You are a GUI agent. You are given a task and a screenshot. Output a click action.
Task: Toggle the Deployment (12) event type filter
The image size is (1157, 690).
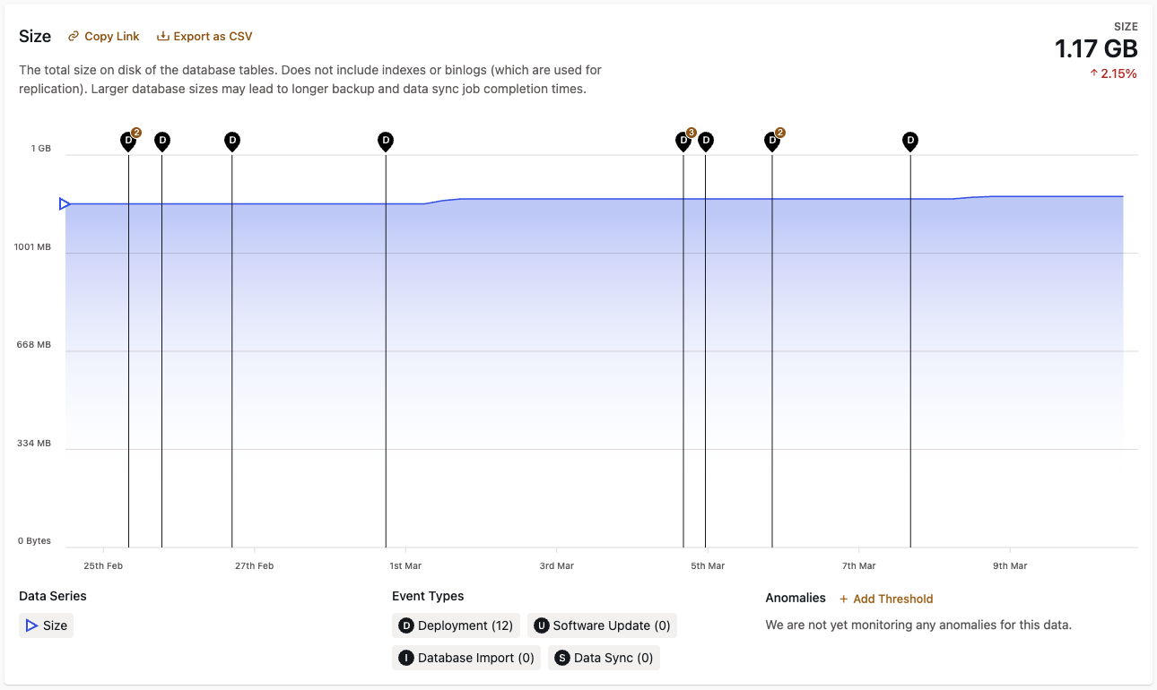(456, 625)
